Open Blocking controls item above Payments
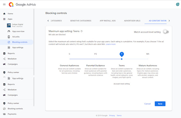The height and width of the screenshot is (118, 181). tap(13, 109)
